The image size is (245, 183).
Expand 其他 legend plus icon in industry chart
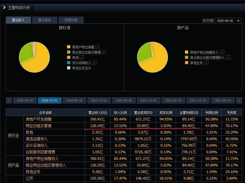tap(82, 58)
